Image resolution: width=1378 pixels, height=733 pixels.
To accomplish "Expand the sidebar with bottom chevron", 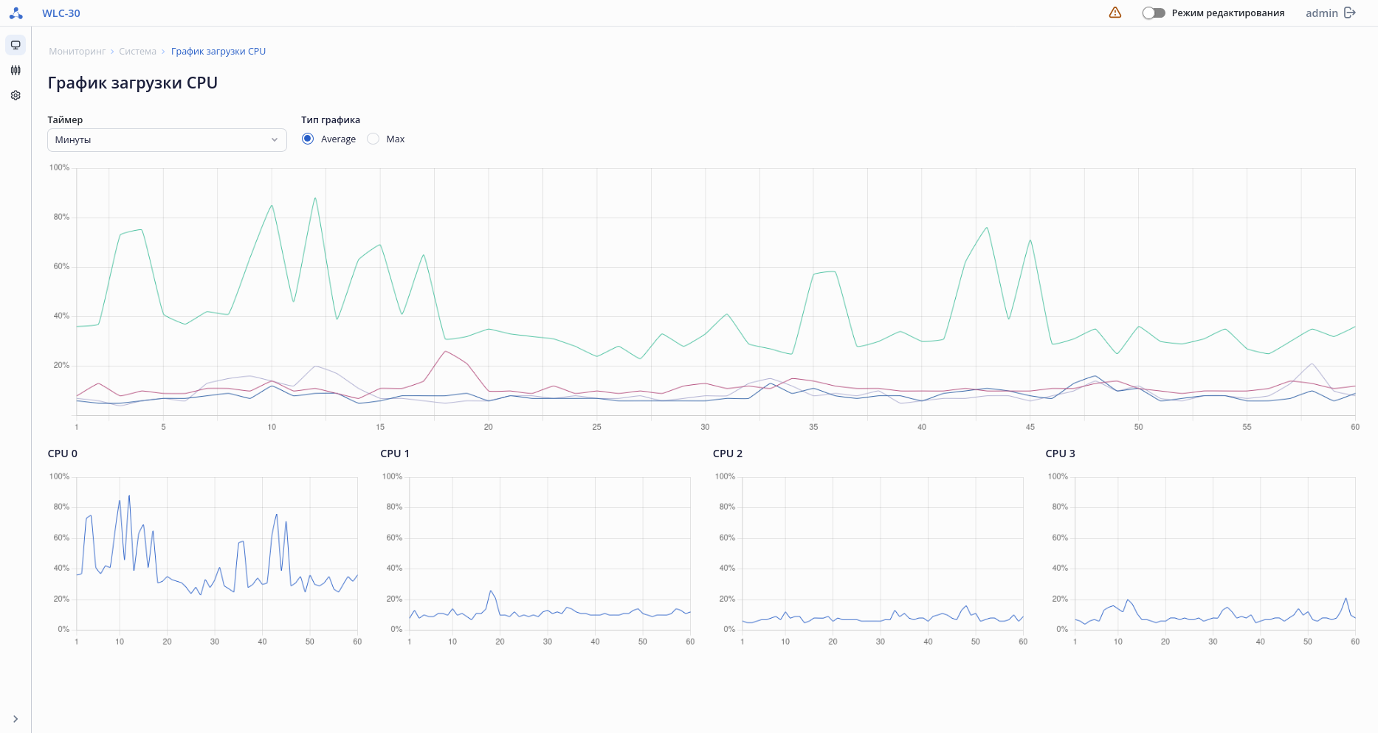I will 15,719.
